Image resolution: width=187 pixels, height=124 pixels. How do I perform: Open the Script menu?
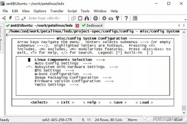(x=72, y=11)
